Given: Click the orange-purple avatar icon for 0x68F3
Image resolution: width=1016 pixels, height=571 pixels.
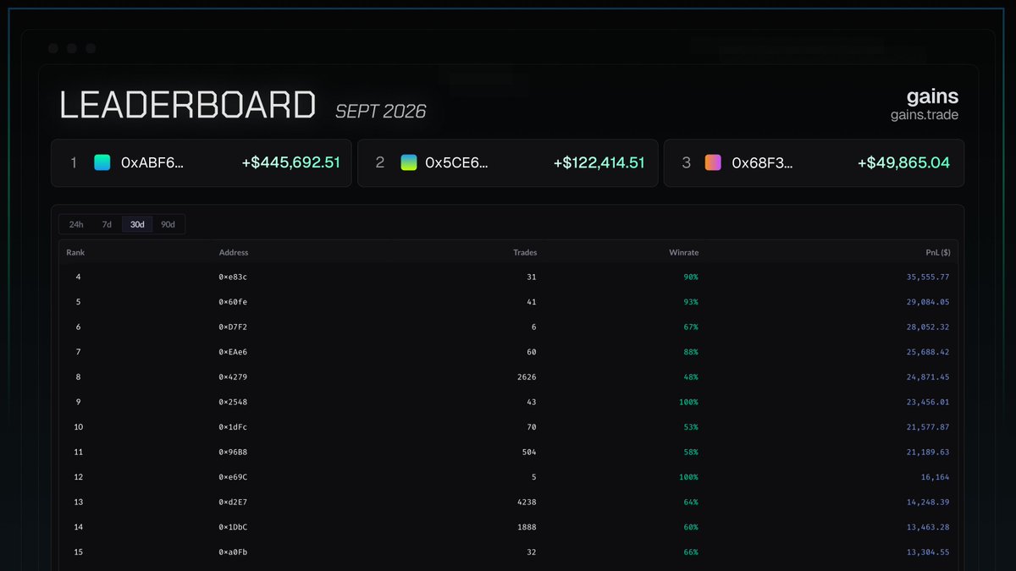Looking at the screenshot, I should pyautogui.click(x=713, y=162).
